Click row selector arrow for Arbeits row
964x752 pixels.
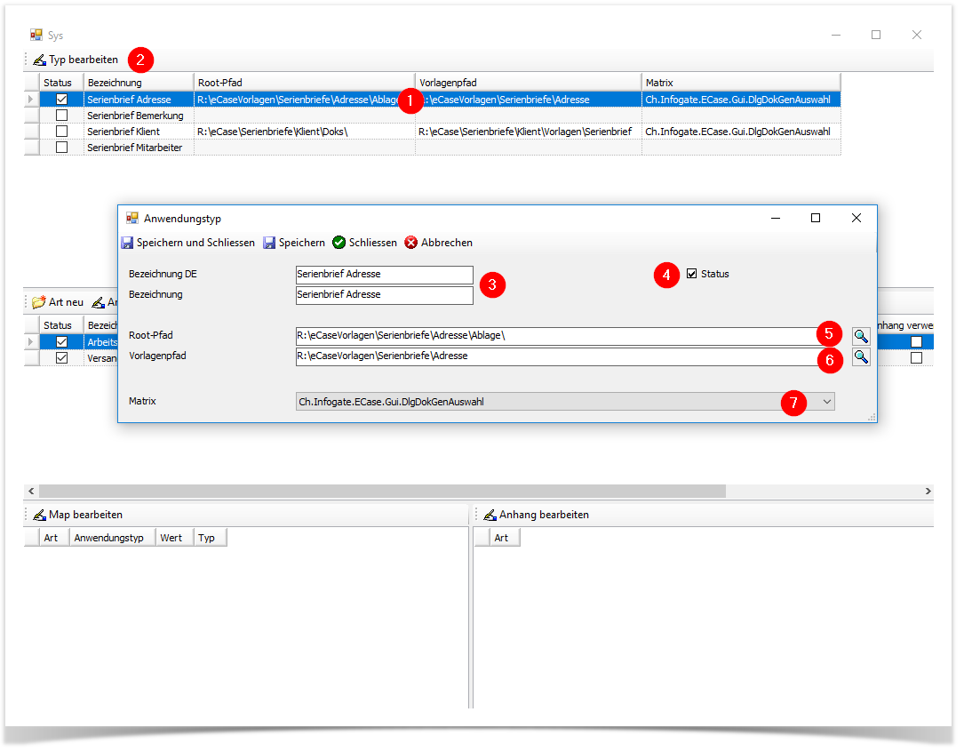[31, 342]
